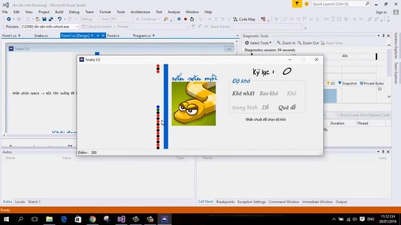Click the Undo toolbar icon
Viewport: 401px width, 225px height.
pyautogui.click(x=60, y=19)
